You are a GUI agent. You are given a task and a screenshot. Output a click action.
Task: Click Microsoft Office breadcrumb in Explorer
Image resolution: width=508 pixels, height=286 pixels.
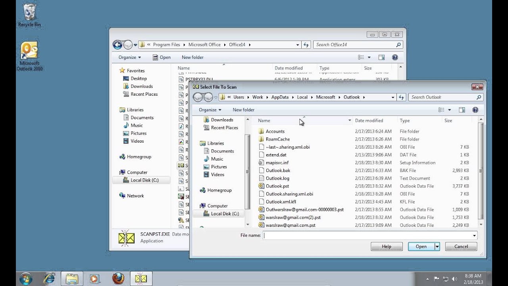(204, 44)
